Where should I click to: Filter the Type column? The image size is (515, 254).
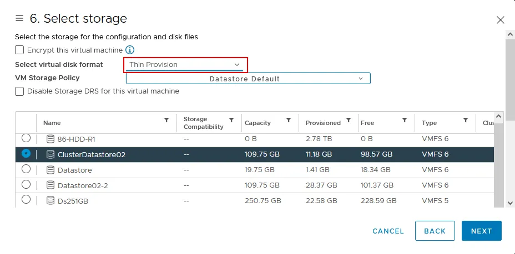pos(465,120)
